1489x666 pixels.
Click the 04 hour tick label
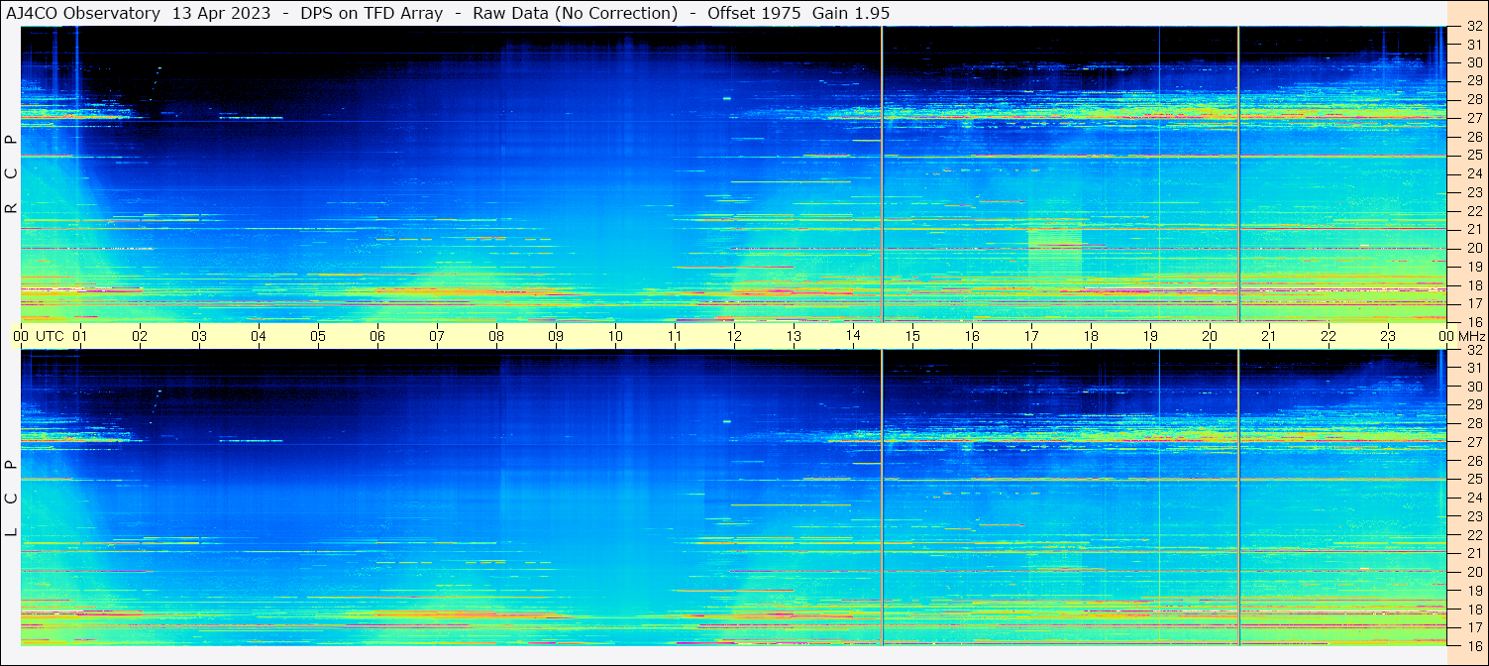click(x=259, y=336)
